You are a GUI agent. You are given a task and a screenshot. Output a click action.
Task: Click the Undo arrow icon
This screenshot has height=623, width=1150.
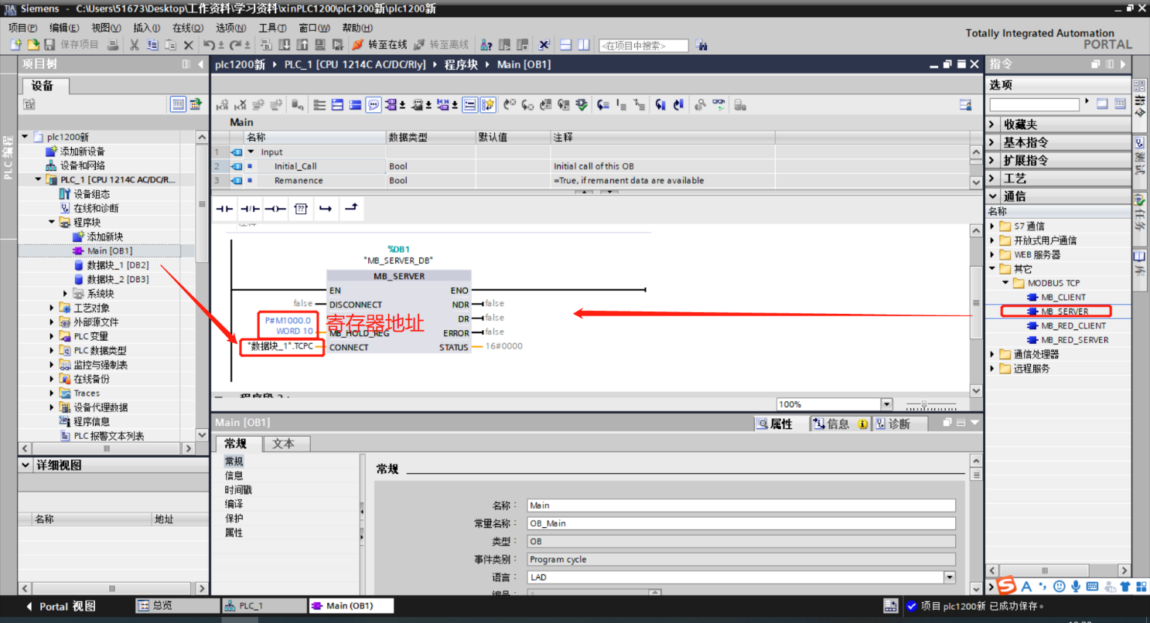209,45
